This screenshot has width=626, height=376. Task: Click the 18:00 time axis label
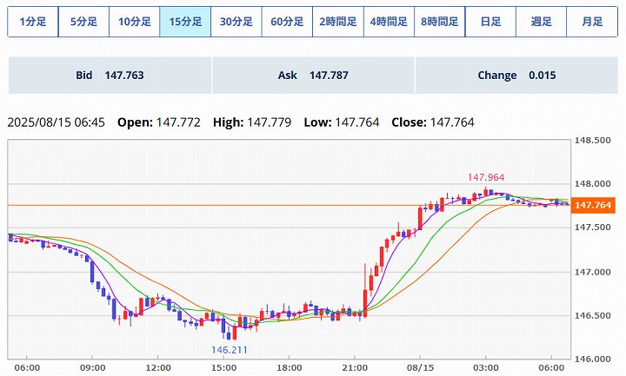[x=289, y=368]
